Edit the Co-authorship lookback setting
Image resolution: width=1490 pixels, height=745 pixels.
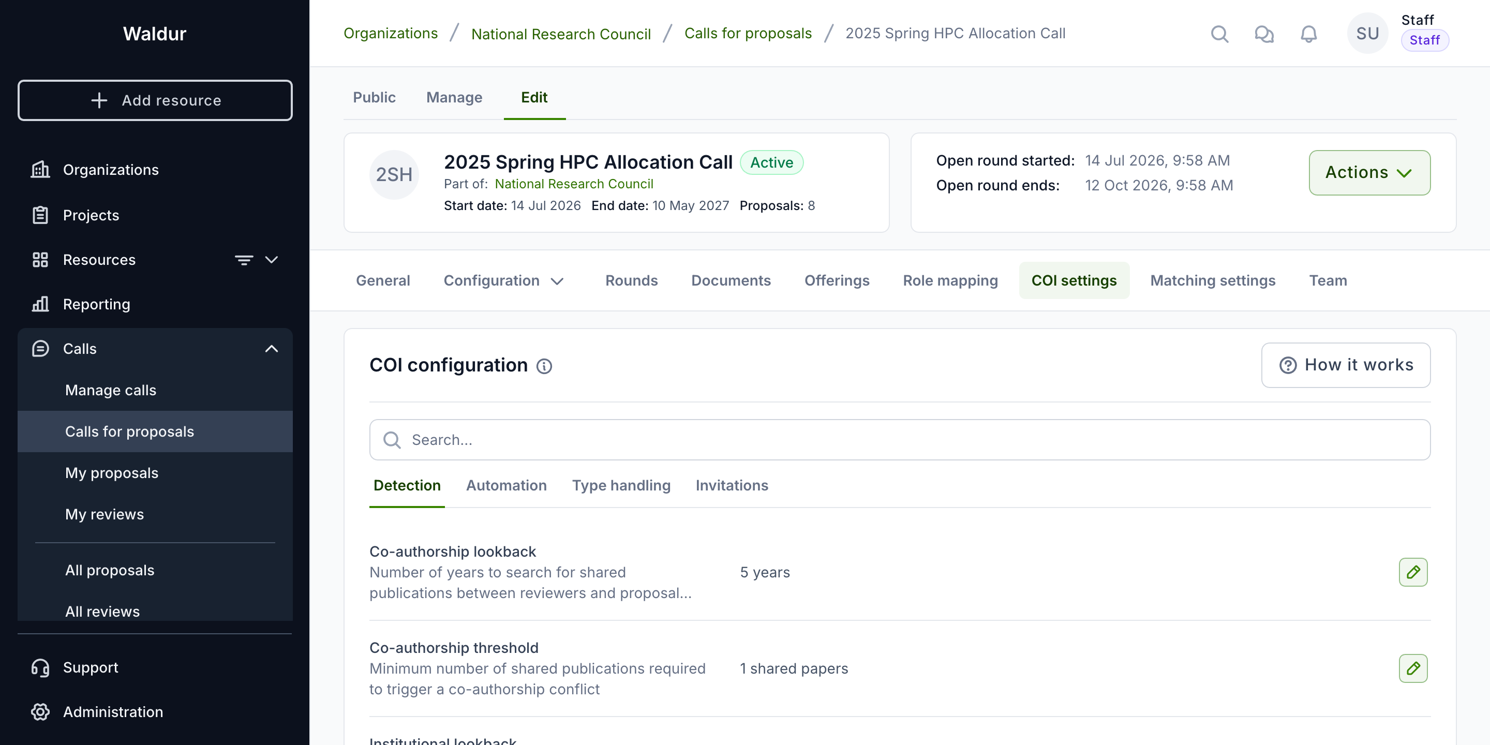1413,572
